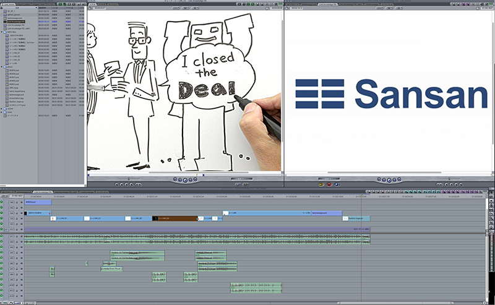The height and width of the screenshot is (305, 495).
Task: Click the Viewer shuttle control slider
Action: coord(129,179)
